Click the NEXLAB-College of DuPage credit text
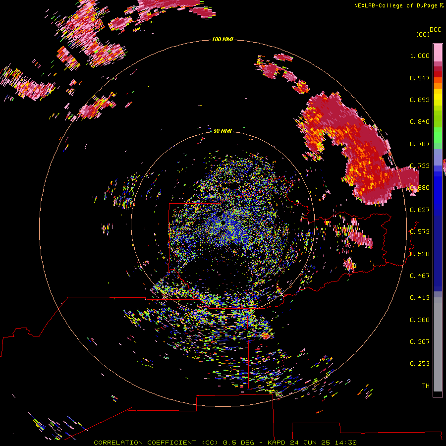 [x=395, y=5]
